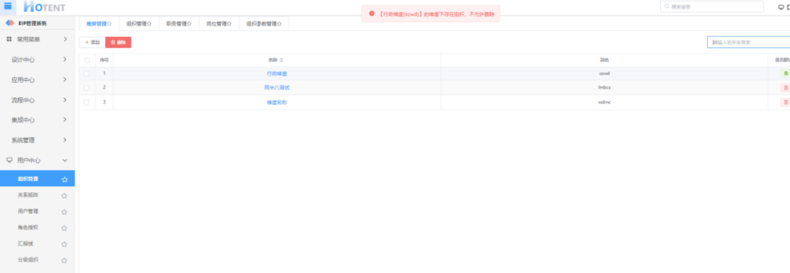The image size is (790, 273).
Task: Collapse the 用户中心 menu section
Action: [65, 160]
